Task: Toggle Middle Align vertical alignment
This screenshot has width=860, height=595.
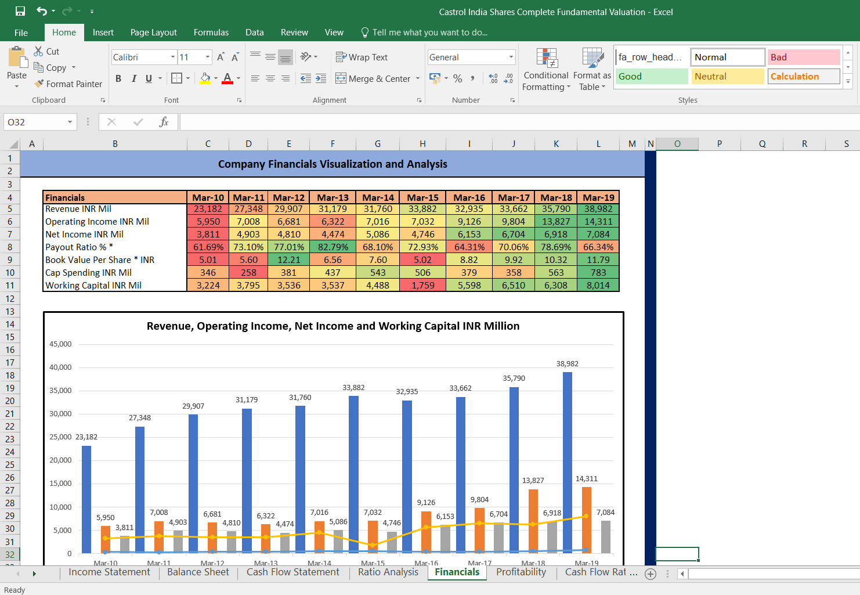Action: pos(270,57)
